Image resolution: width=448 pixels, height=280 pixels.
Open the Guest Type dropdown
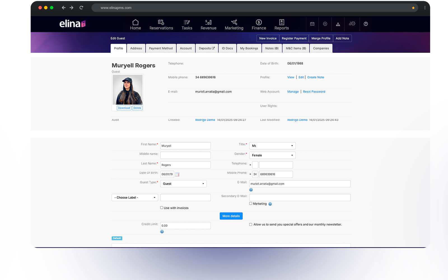[x=183, y=184]
